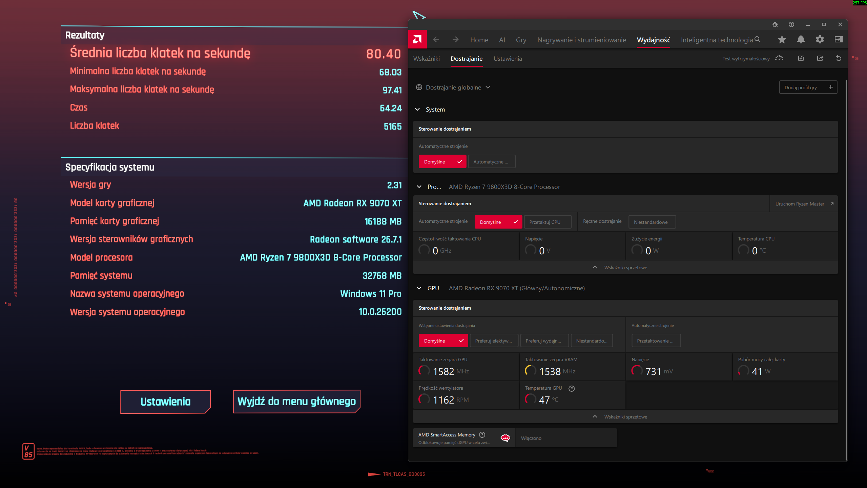Viewport: 867px width, 488px height.
Task: Select the Preferuj wydajn... GPU preset
Action: [544, 341]
